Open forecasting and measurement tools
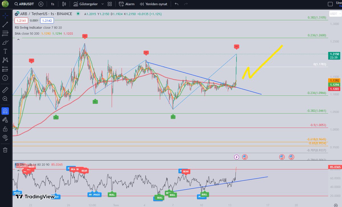 [x=5, y=69]
